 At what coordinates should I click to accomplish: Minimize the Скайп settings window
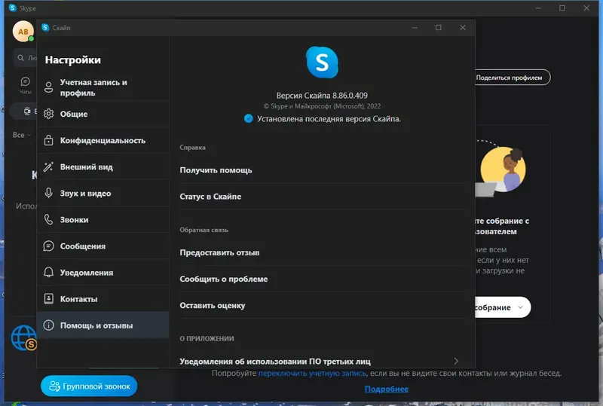point(415,28)
